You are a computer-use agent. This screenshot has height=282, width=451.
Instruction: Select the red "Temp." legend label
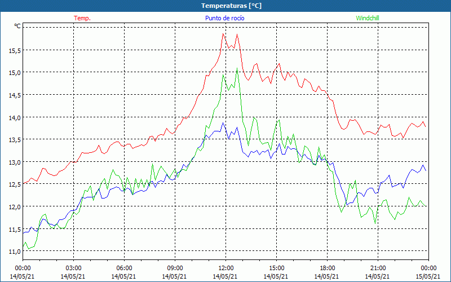[82, 18]
